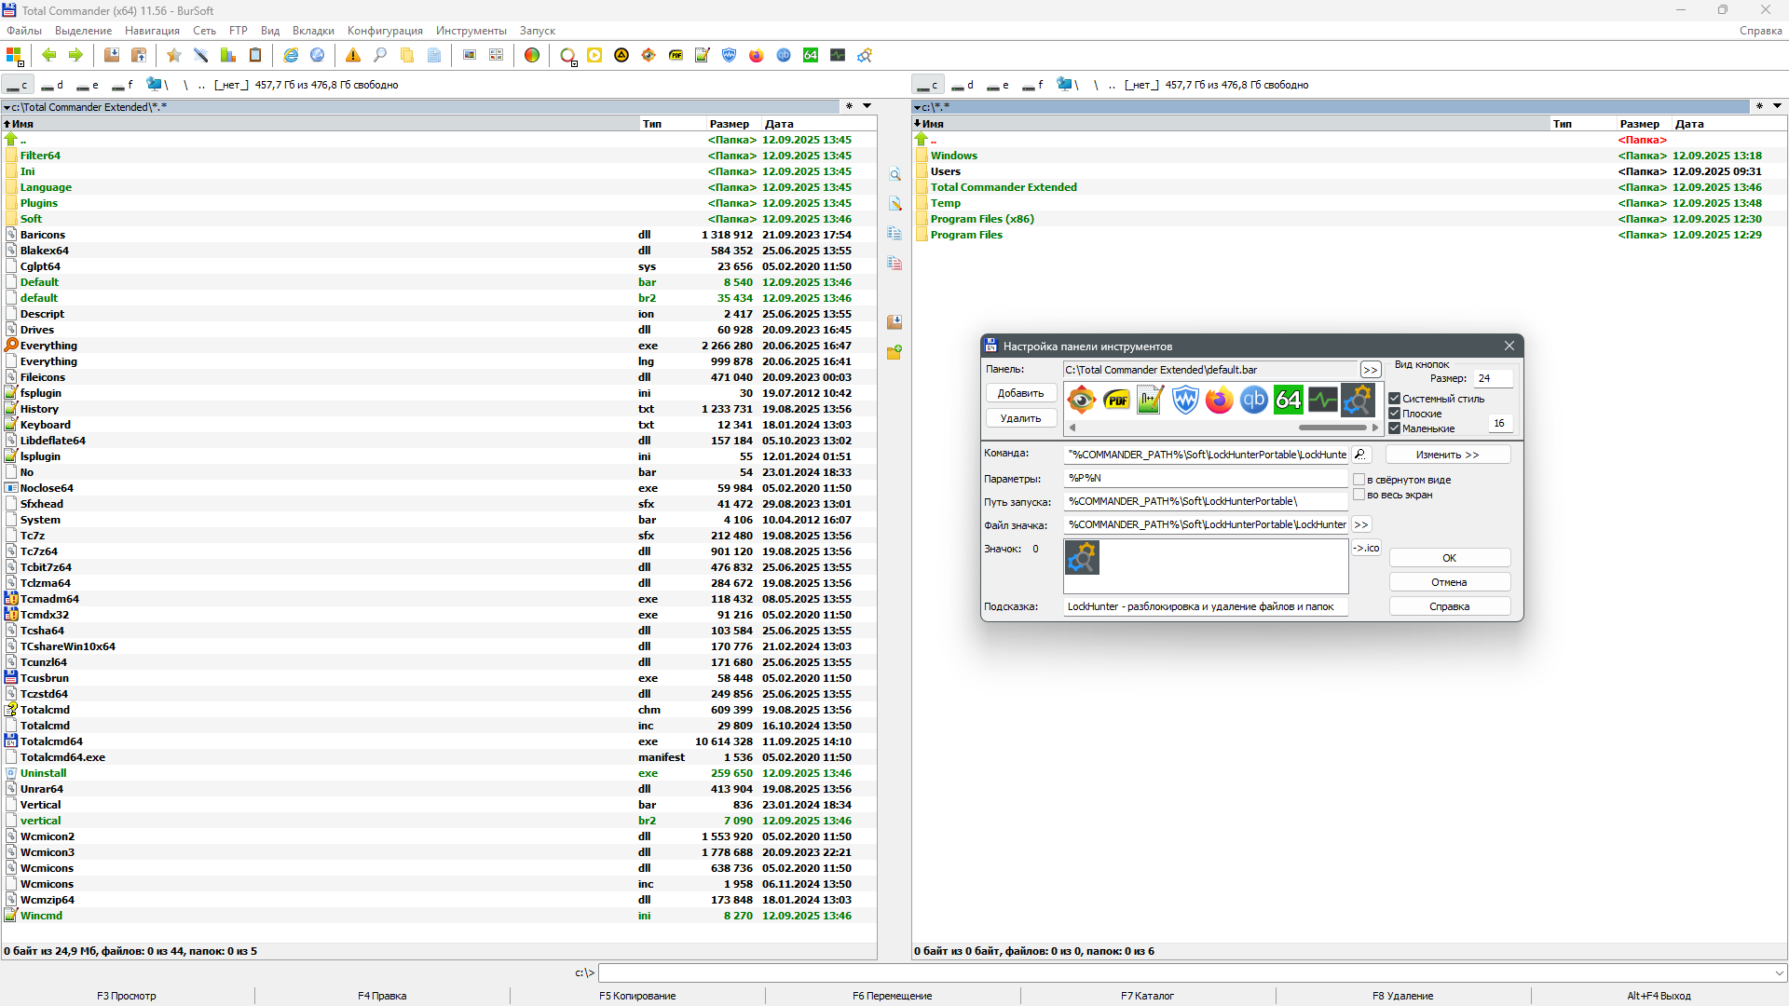Select PDF icon in toolbar settings dialog
The width and height of the screenshot is (1789, 1006).
click(x=1116, y=401)
